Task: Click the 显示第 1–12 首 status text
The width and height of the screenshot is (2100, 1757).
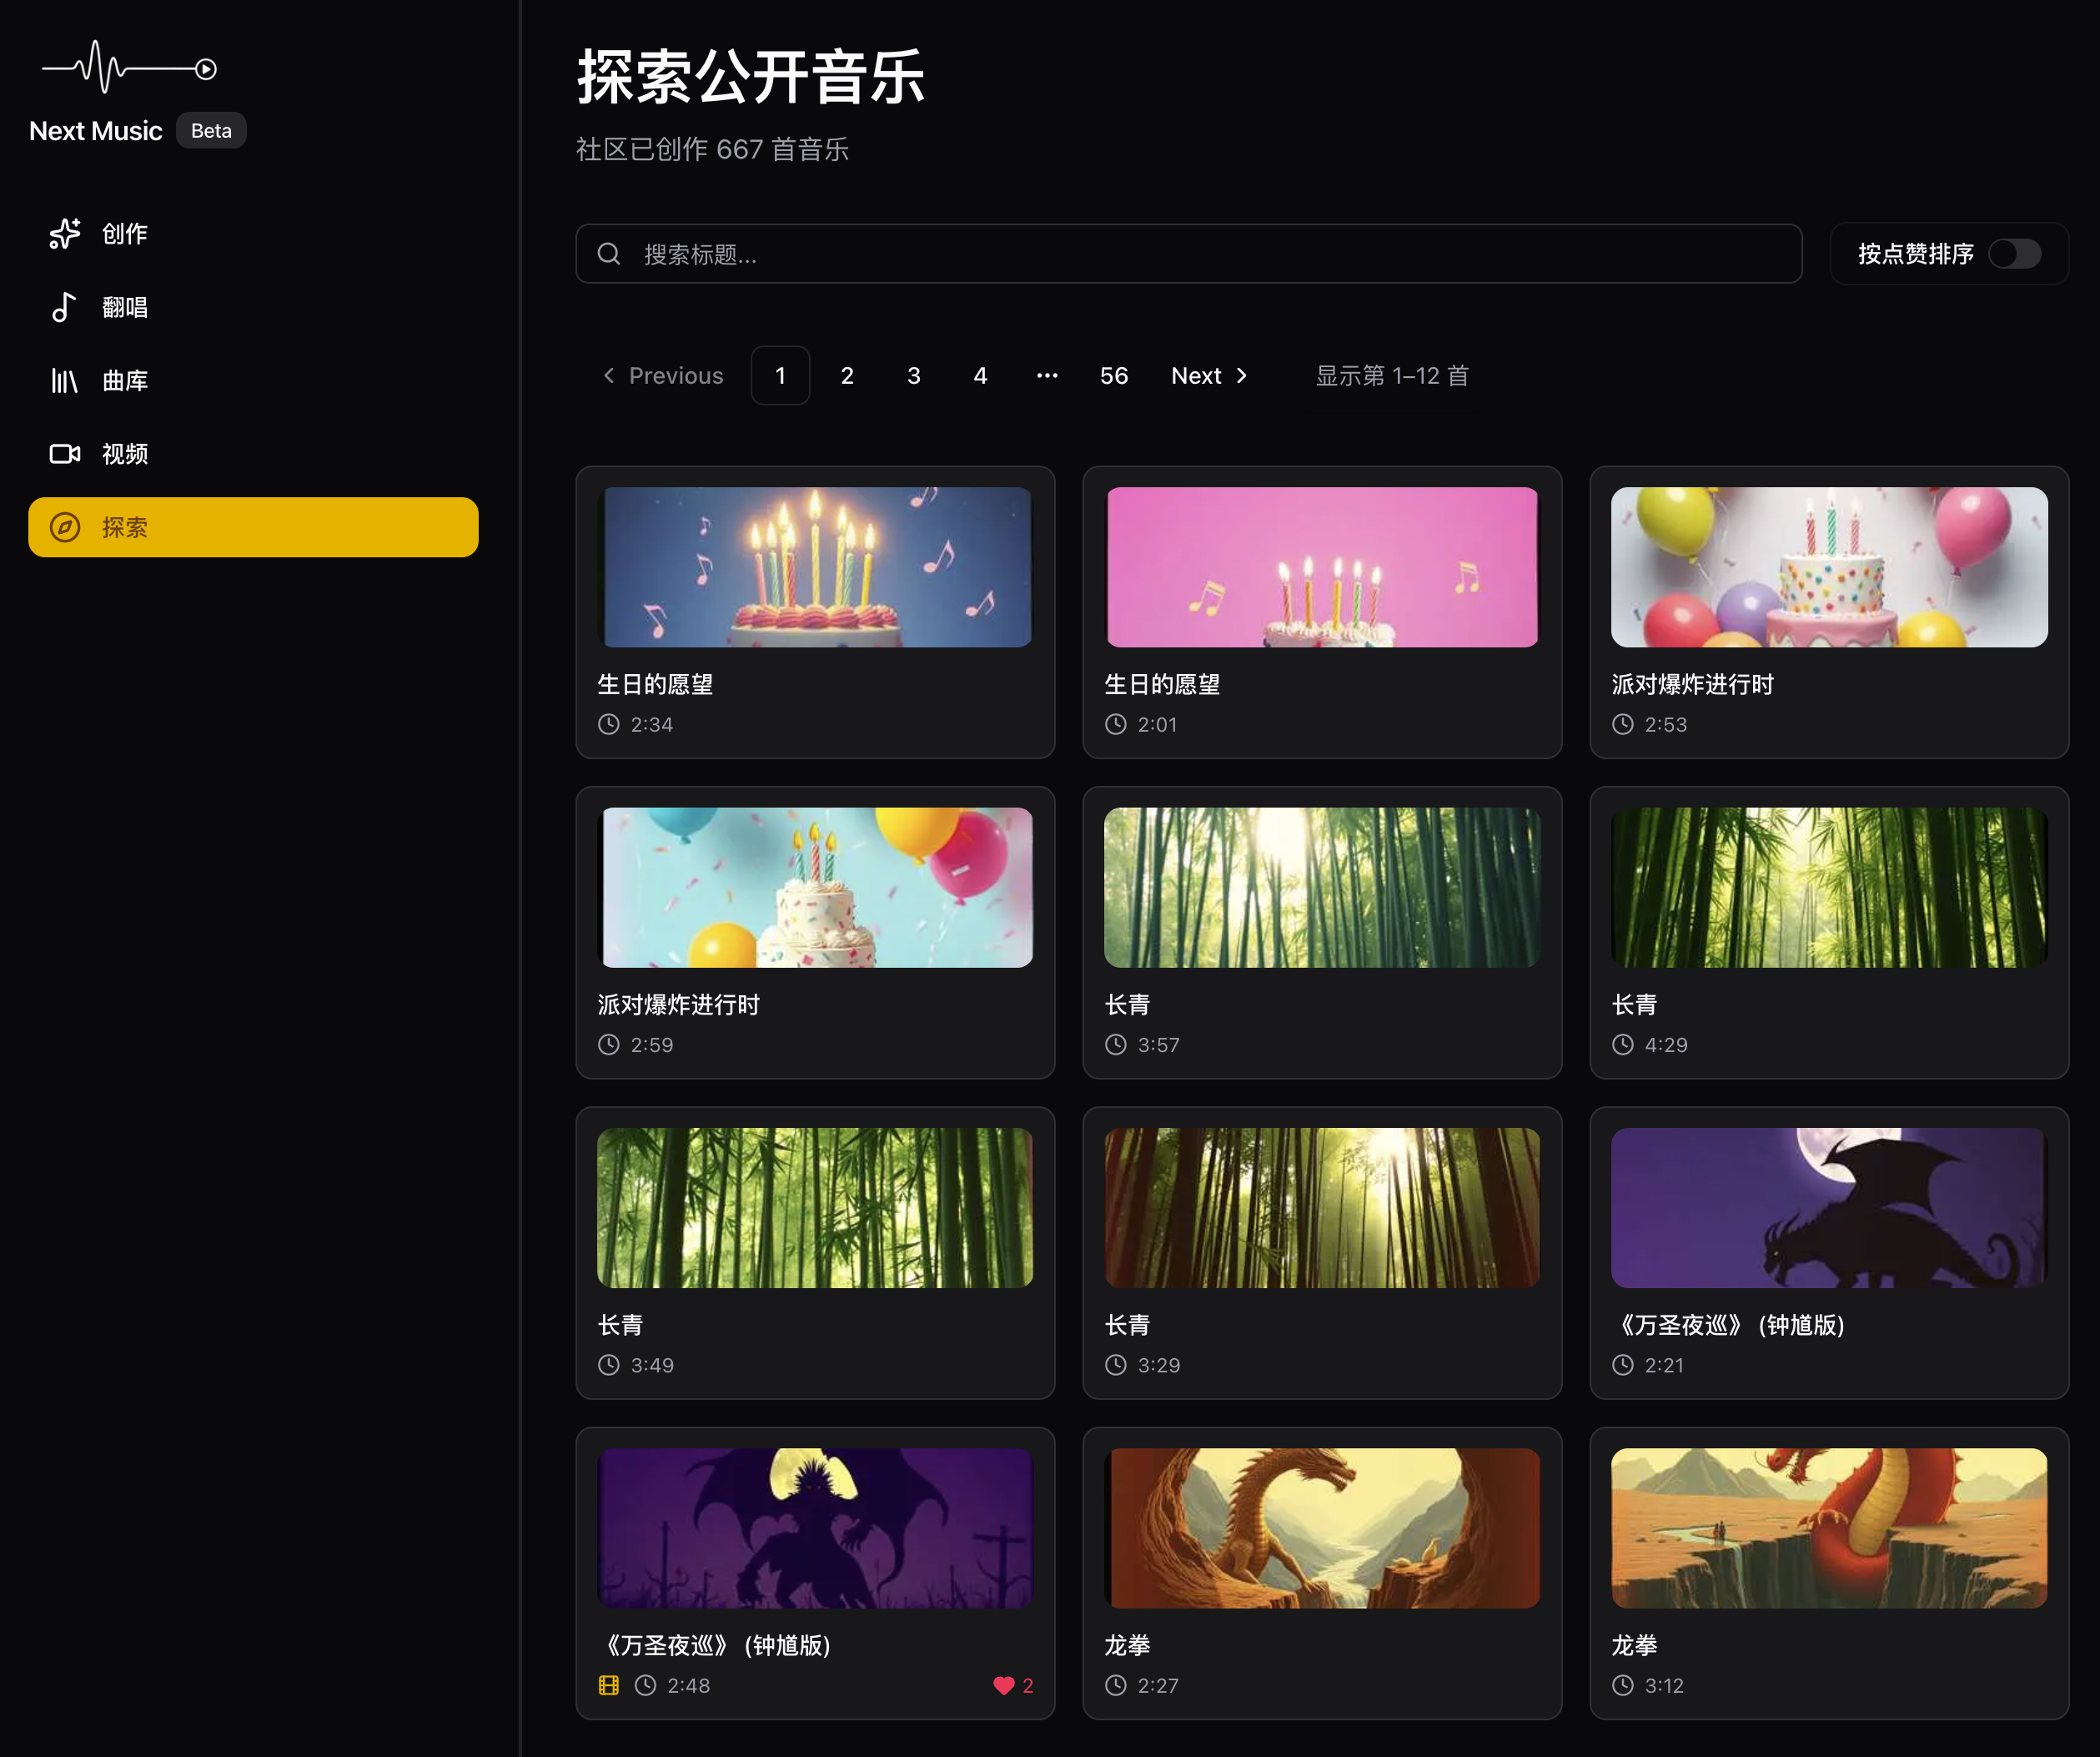Action: pyautogui.click(x=1392, y=376)
